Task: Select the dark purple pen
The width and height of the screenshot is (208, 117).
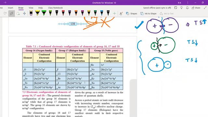Action: pyautogui.click(x=70, y=13)
